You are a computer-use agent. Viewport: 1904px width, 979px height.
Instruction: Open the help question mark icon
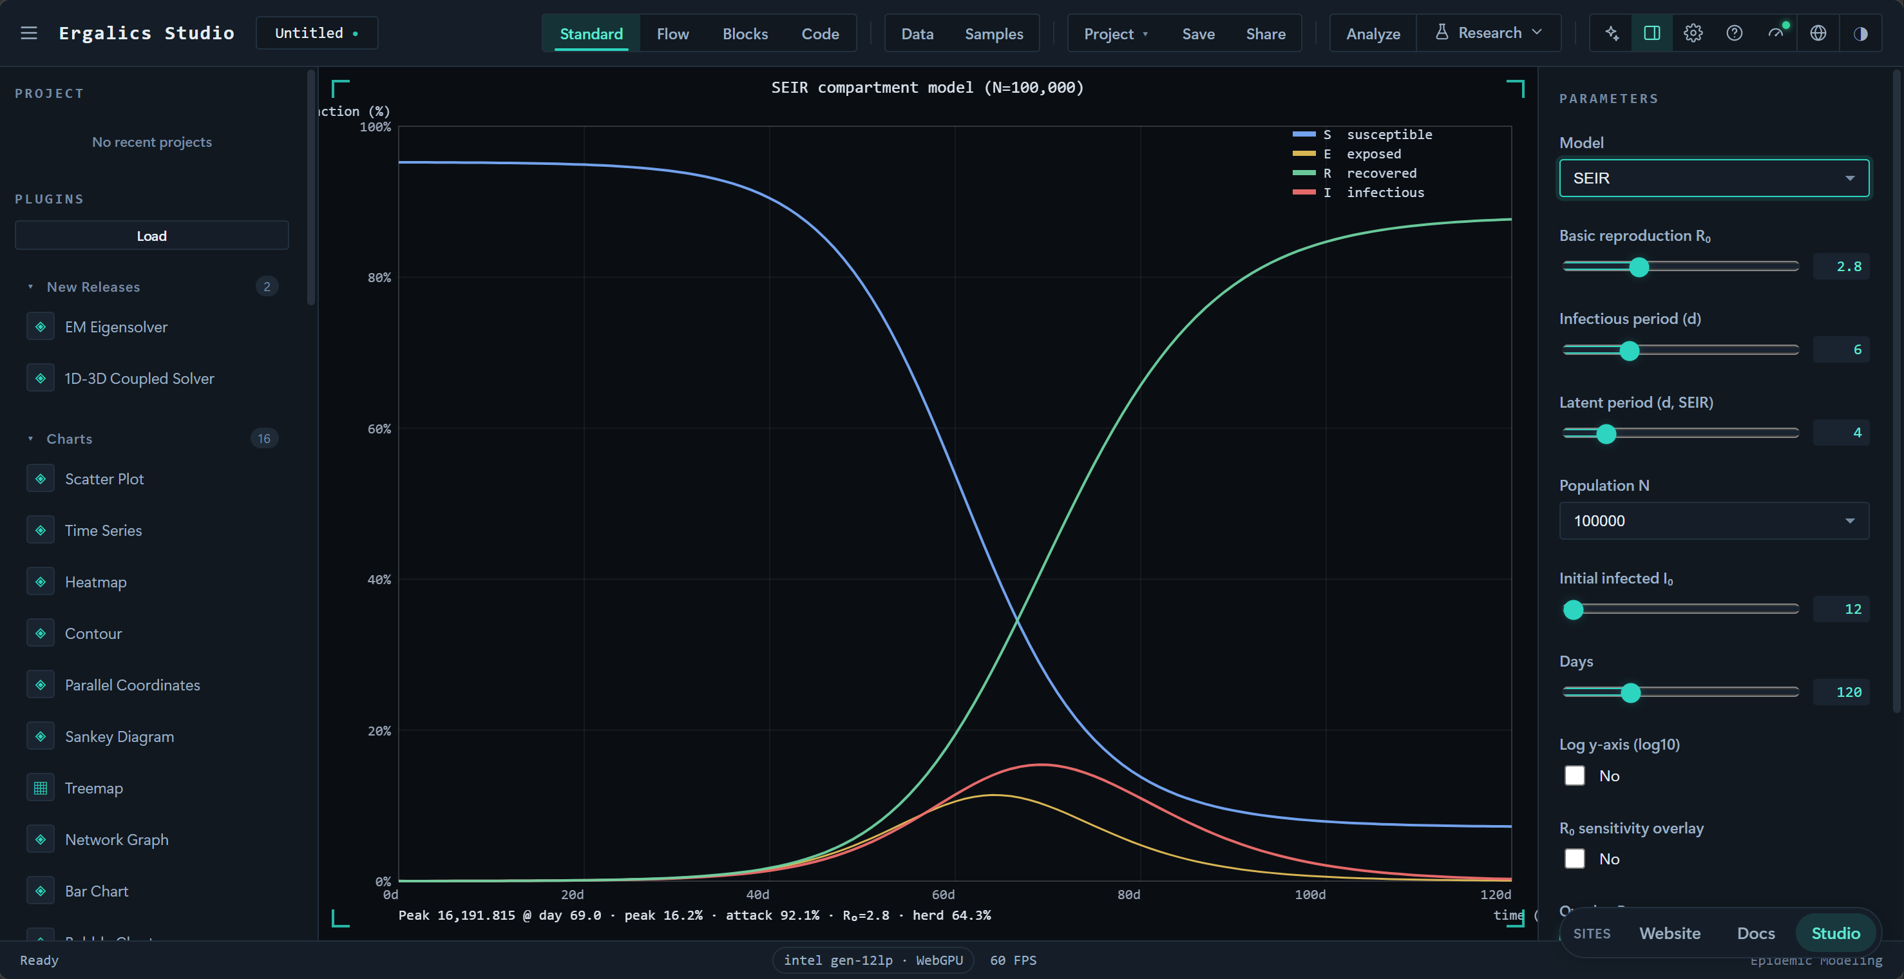click(x=1735, y=33)
